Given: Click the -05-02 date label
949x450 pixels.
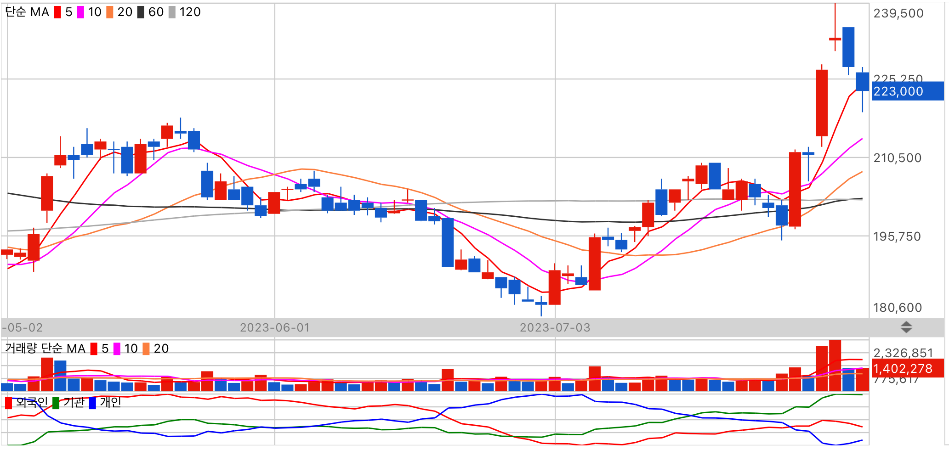Looking at the screenshot, I should click(23, 328).
